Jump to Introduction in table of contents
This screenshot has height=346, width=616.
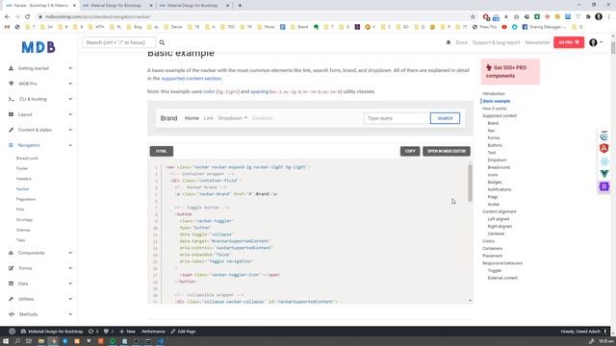[494, 94]
